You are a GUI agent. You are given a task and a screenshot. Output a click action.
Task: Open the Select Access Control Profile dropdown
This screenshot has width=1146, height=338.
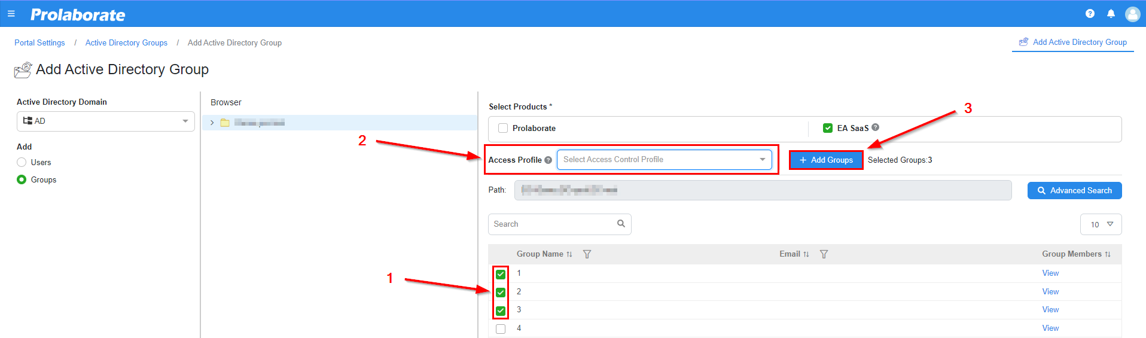coord(665,160)
